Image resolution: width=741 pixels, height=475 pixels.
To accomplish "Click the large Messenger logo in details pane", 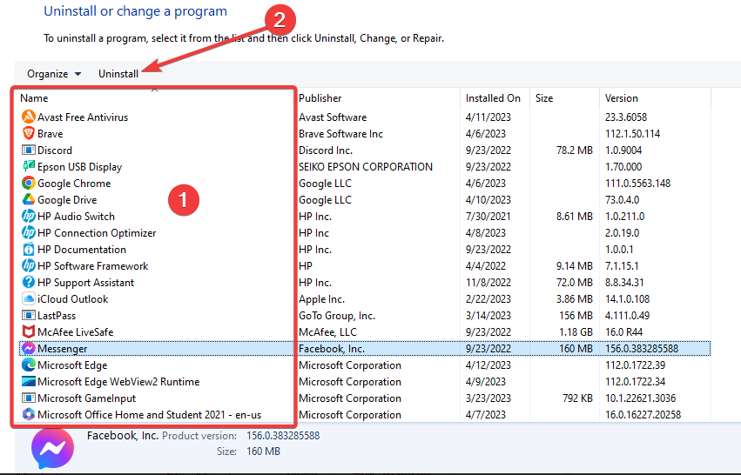I will pyautogui.click(x=52, y=448).
